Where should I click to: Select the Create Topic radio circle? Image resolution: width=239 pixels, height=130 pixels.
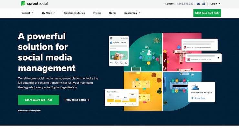[192, 98]
